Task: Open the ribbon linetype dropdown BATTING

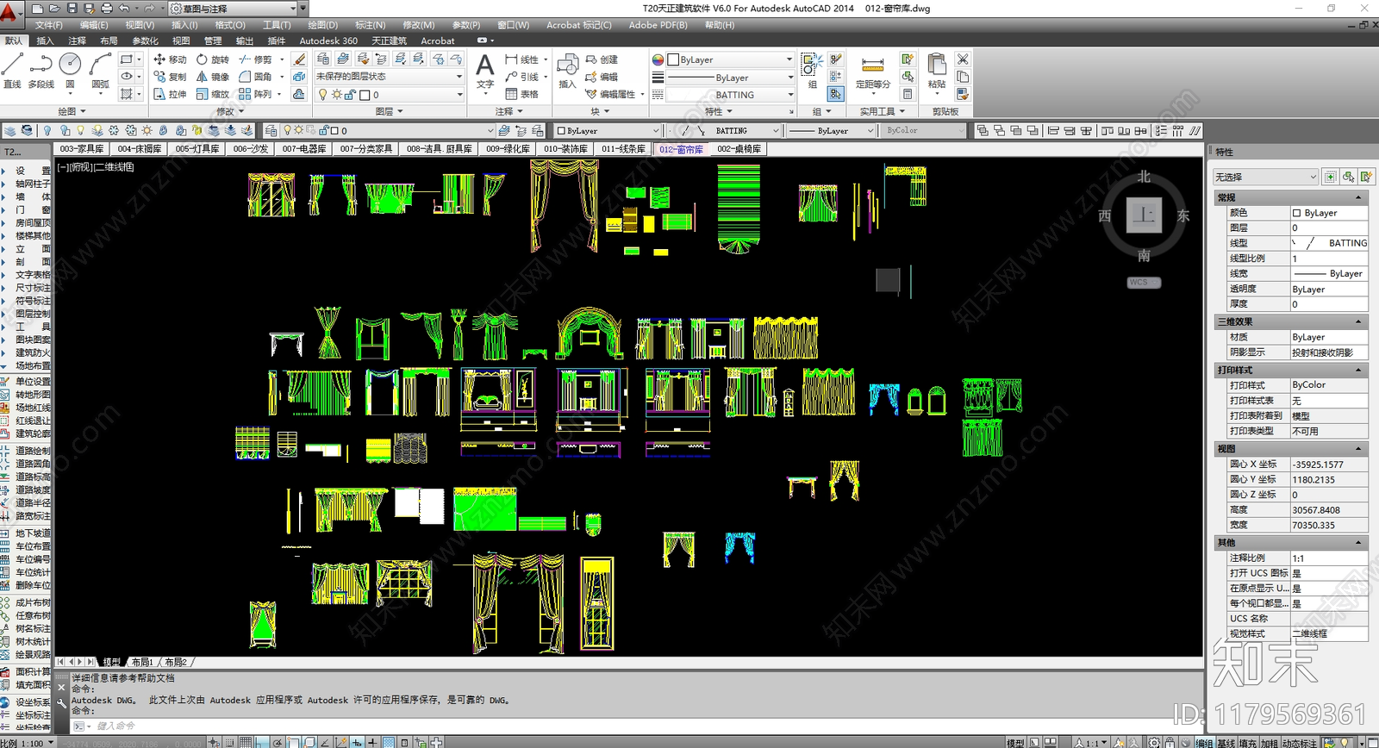Action: pyautogui.click(x=731, y=95)
